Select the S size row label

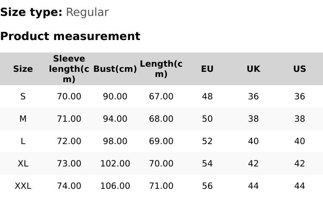tap(23, 96)
